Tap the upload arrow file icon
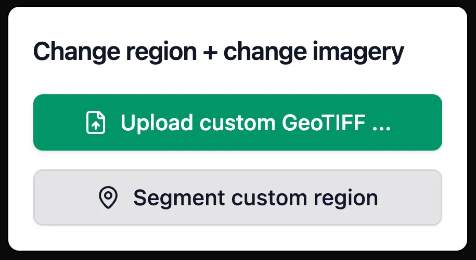The height and width of the screenshot is (260, 476). [x=96, y=123]
